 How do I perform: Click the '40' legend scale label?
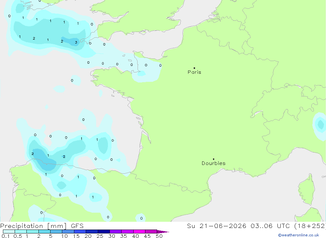[x=135, y=236]
